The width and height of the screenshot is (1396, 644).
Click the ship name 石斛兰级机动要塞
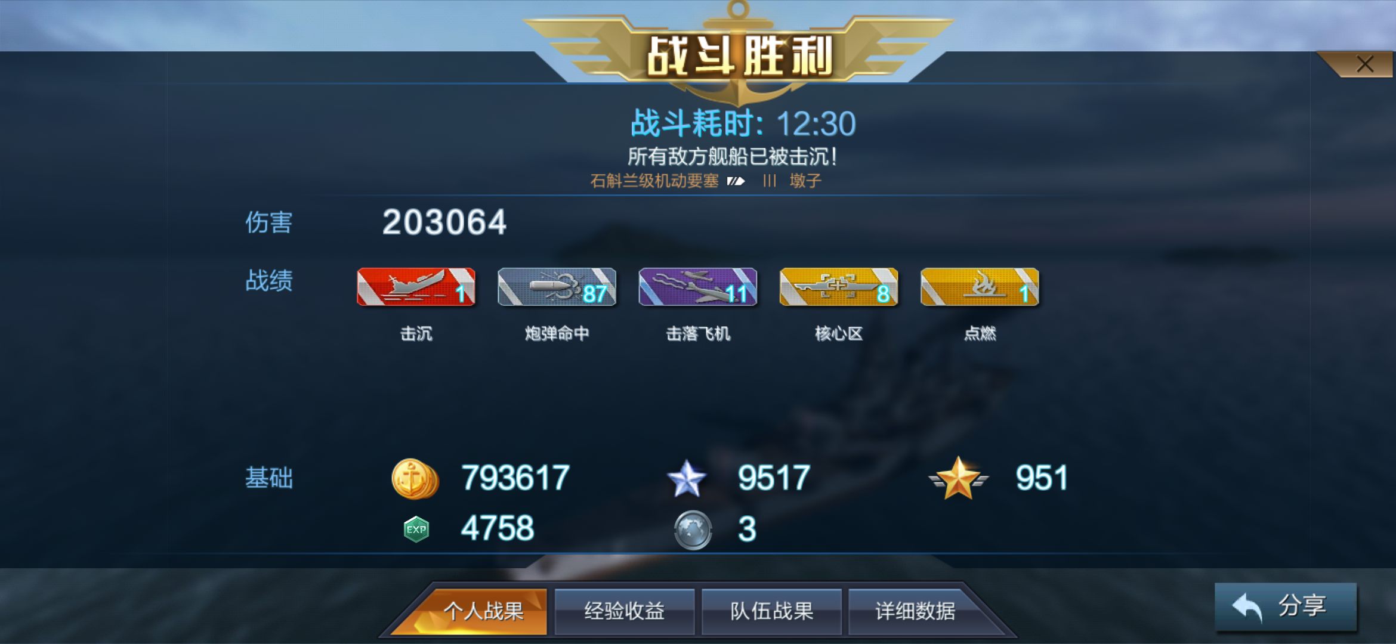click(654, 181)
